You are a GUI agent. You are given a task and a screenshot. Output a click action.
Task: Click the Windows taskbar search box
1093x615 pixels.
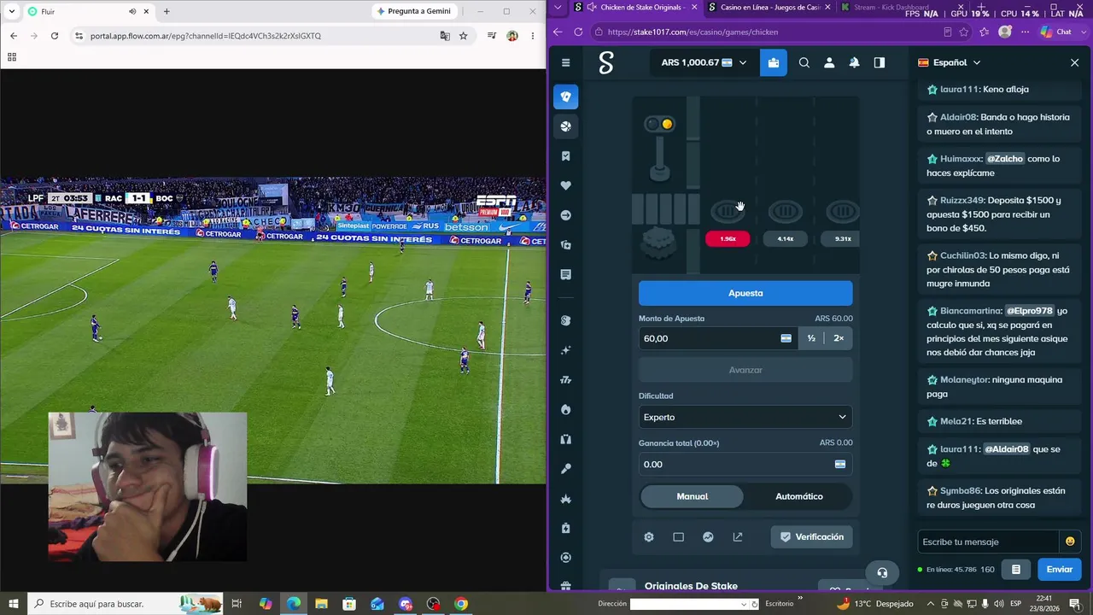coord(126,604)
